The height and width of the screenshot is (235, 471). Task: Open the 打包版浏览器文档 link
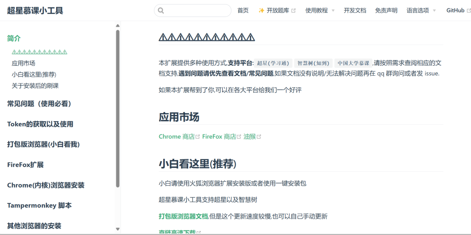(183, 216)
